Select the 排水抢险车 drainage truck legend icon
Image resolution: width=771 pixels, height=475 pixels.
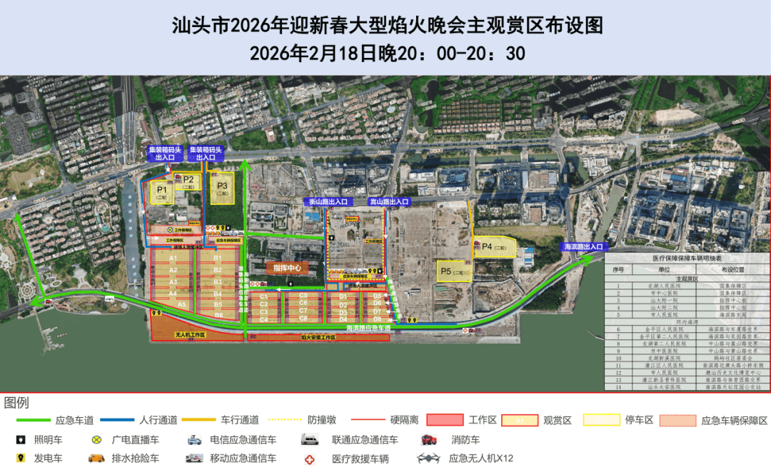96,459
